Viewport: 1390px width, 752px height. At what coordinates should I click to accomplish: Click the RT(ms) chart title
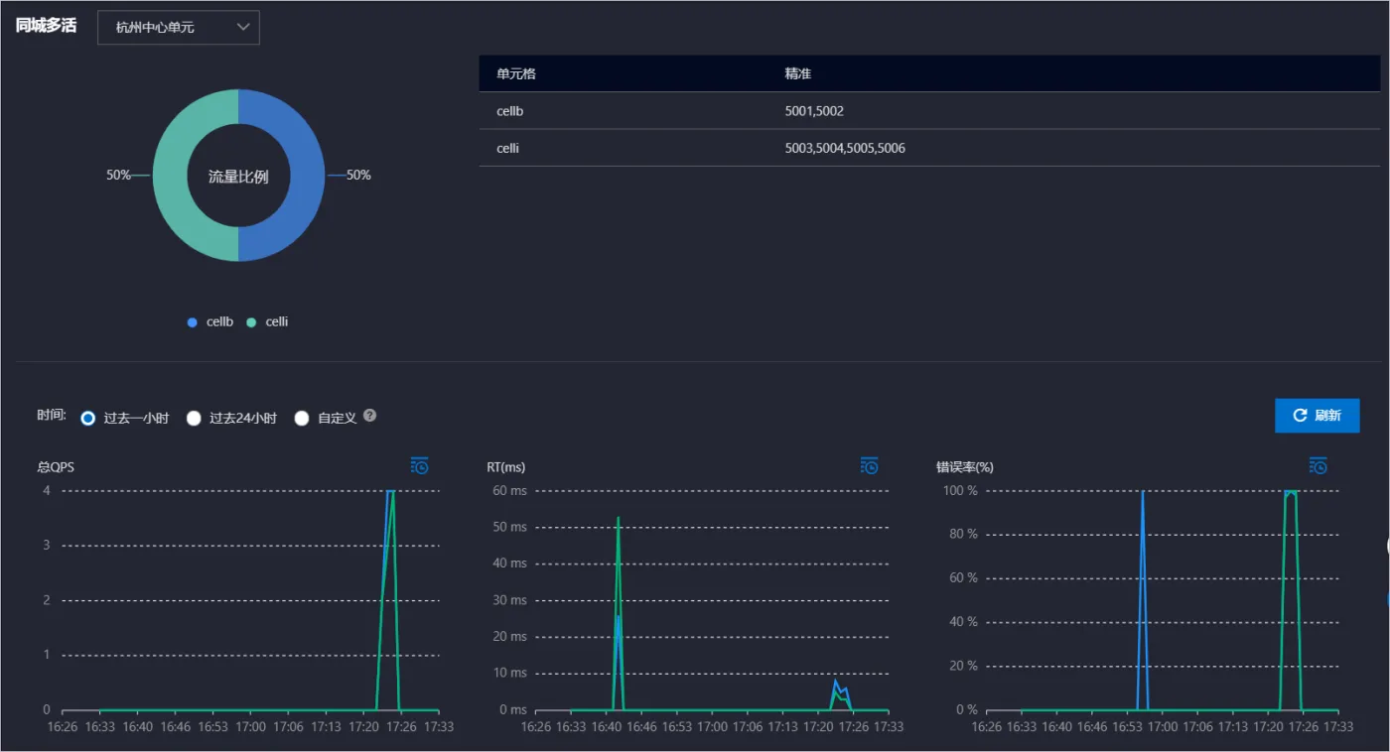tap(505, 466)
